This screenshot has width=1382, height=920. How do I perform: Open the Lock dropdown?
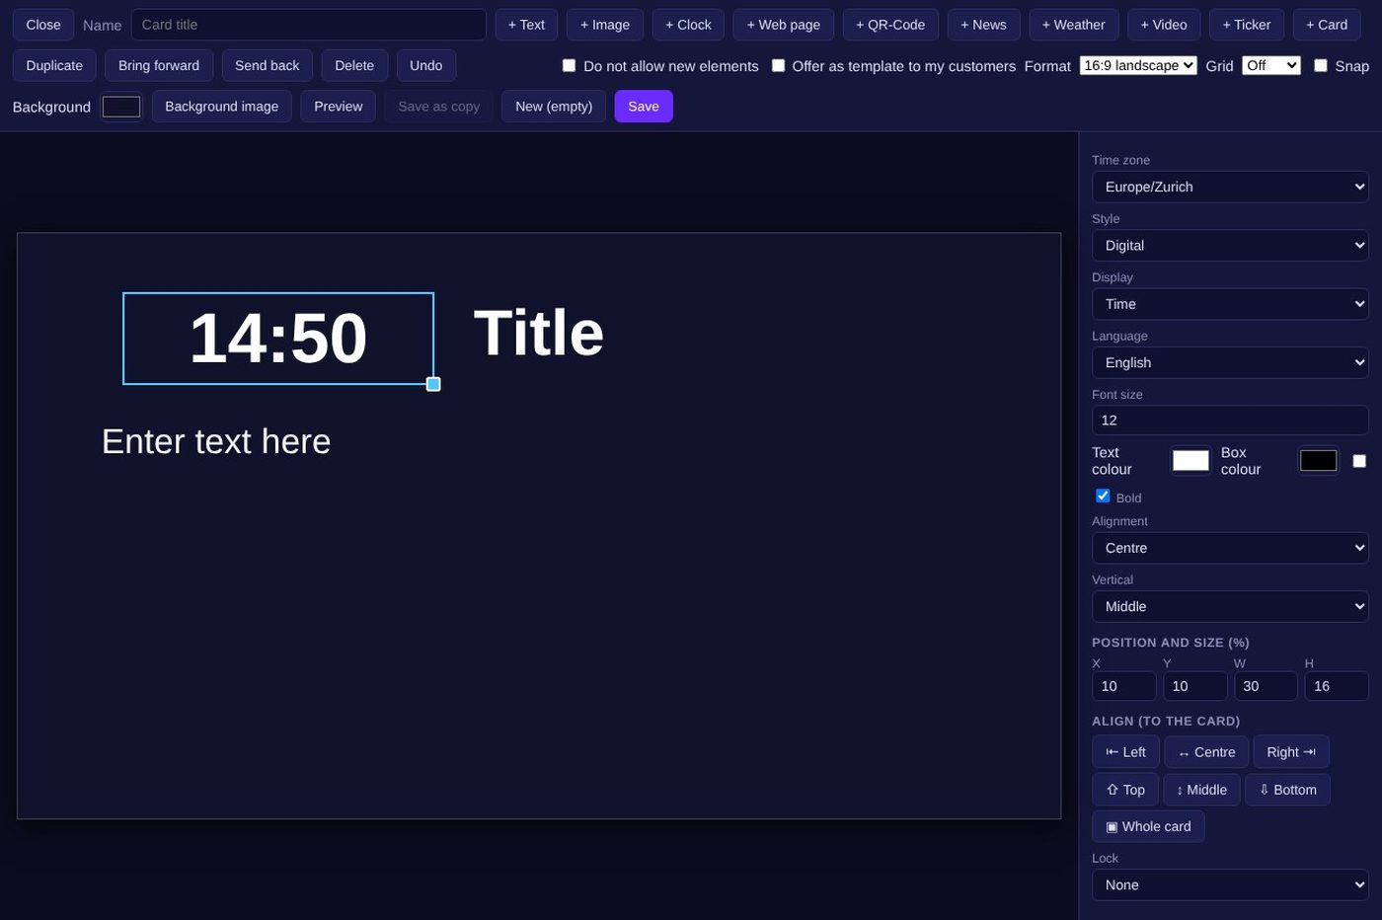point(1230,884)
